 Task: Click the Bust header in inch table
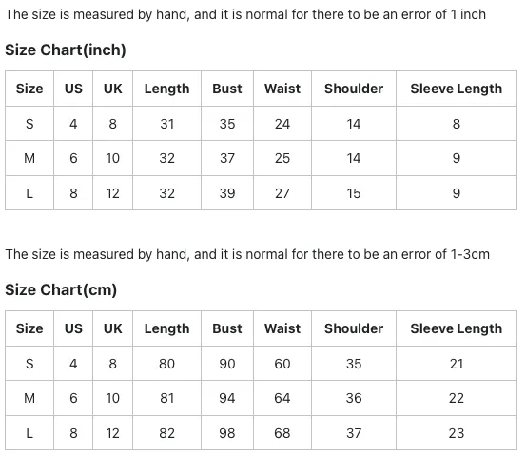(227, 89)
